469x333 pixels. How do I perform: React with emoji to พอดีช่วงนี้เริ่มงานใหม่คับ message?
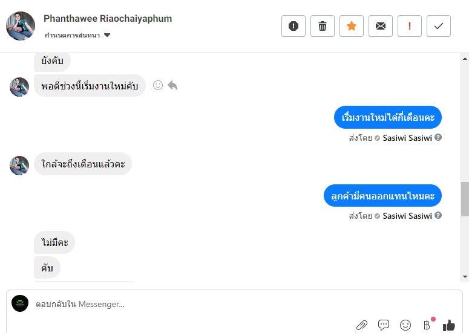point(158,86)
